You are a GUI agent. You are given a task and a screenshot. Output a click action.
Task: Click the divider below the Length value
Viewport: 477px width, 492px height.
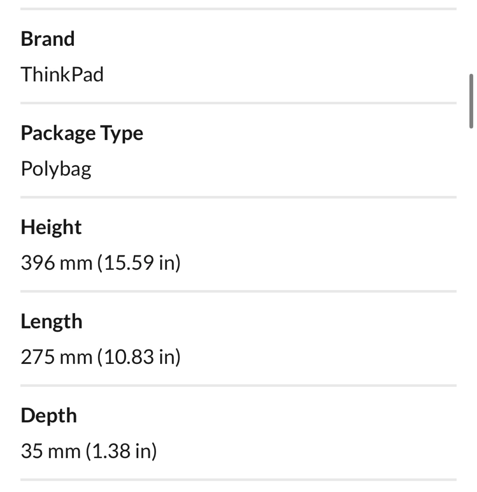238,385
